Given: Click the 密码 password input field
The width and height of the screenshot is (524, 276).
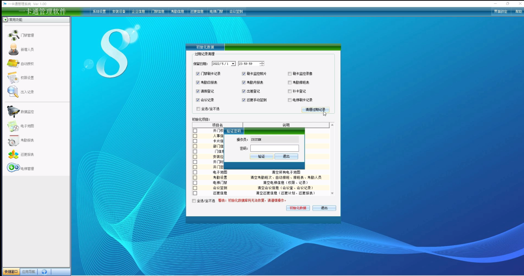Looking at the screenshot, I should (x=274, y=148).
